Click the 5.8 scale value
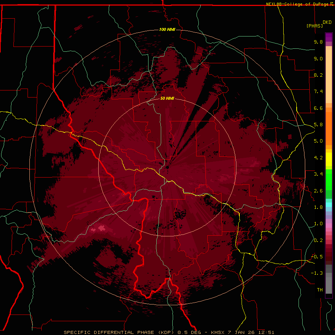335x335 pixels. pyautogui.click(x=318, y=125)
